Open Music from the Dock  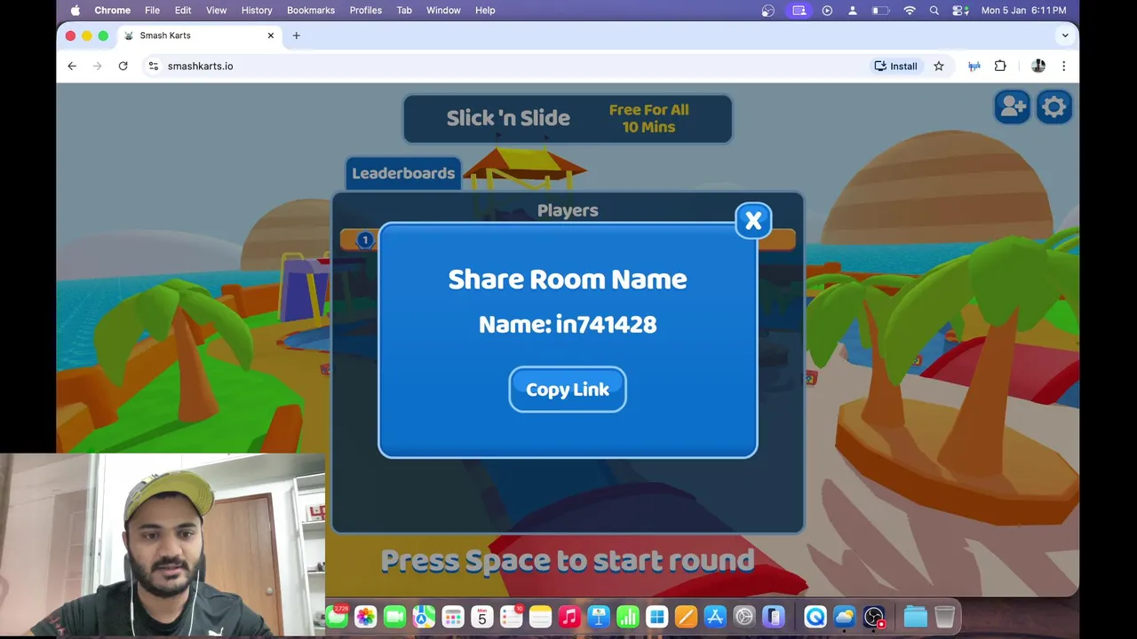pos(569,617)
